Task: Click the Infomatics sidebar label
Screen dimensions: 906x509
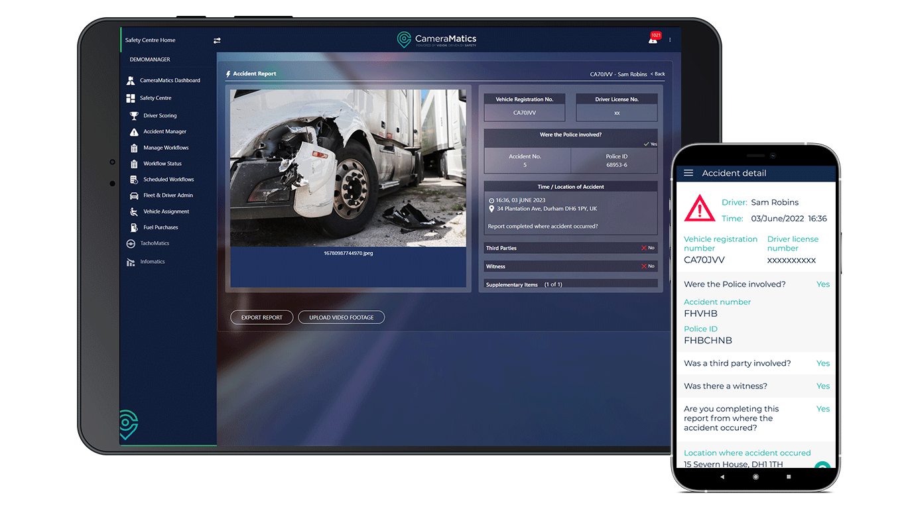Action: pos(153,262)
